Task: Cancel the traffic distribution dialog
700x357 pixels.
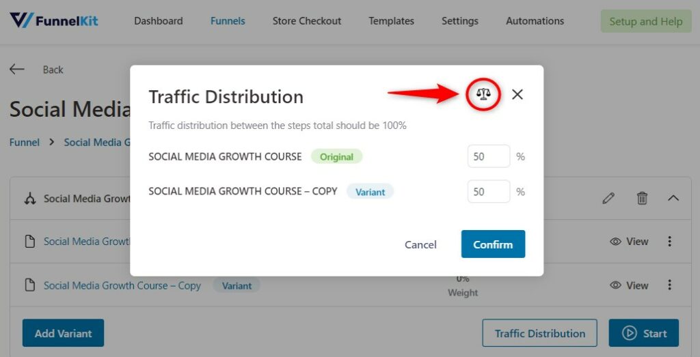Action: pyautogui.click(x=420, y=244)
